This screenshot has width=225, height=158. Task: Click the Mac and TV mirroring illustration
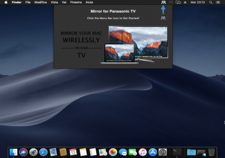pos(134,45)
